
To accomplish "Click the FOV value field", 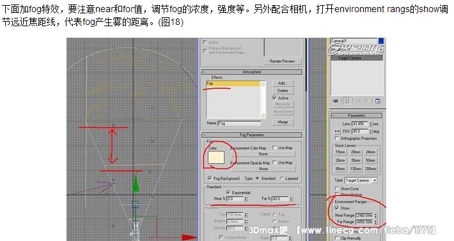I will [359, 131].
